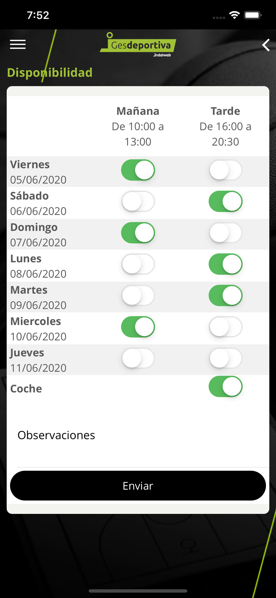
Task: Enable Sábado Mañana availability toggle
Action: tap(138, 202)
